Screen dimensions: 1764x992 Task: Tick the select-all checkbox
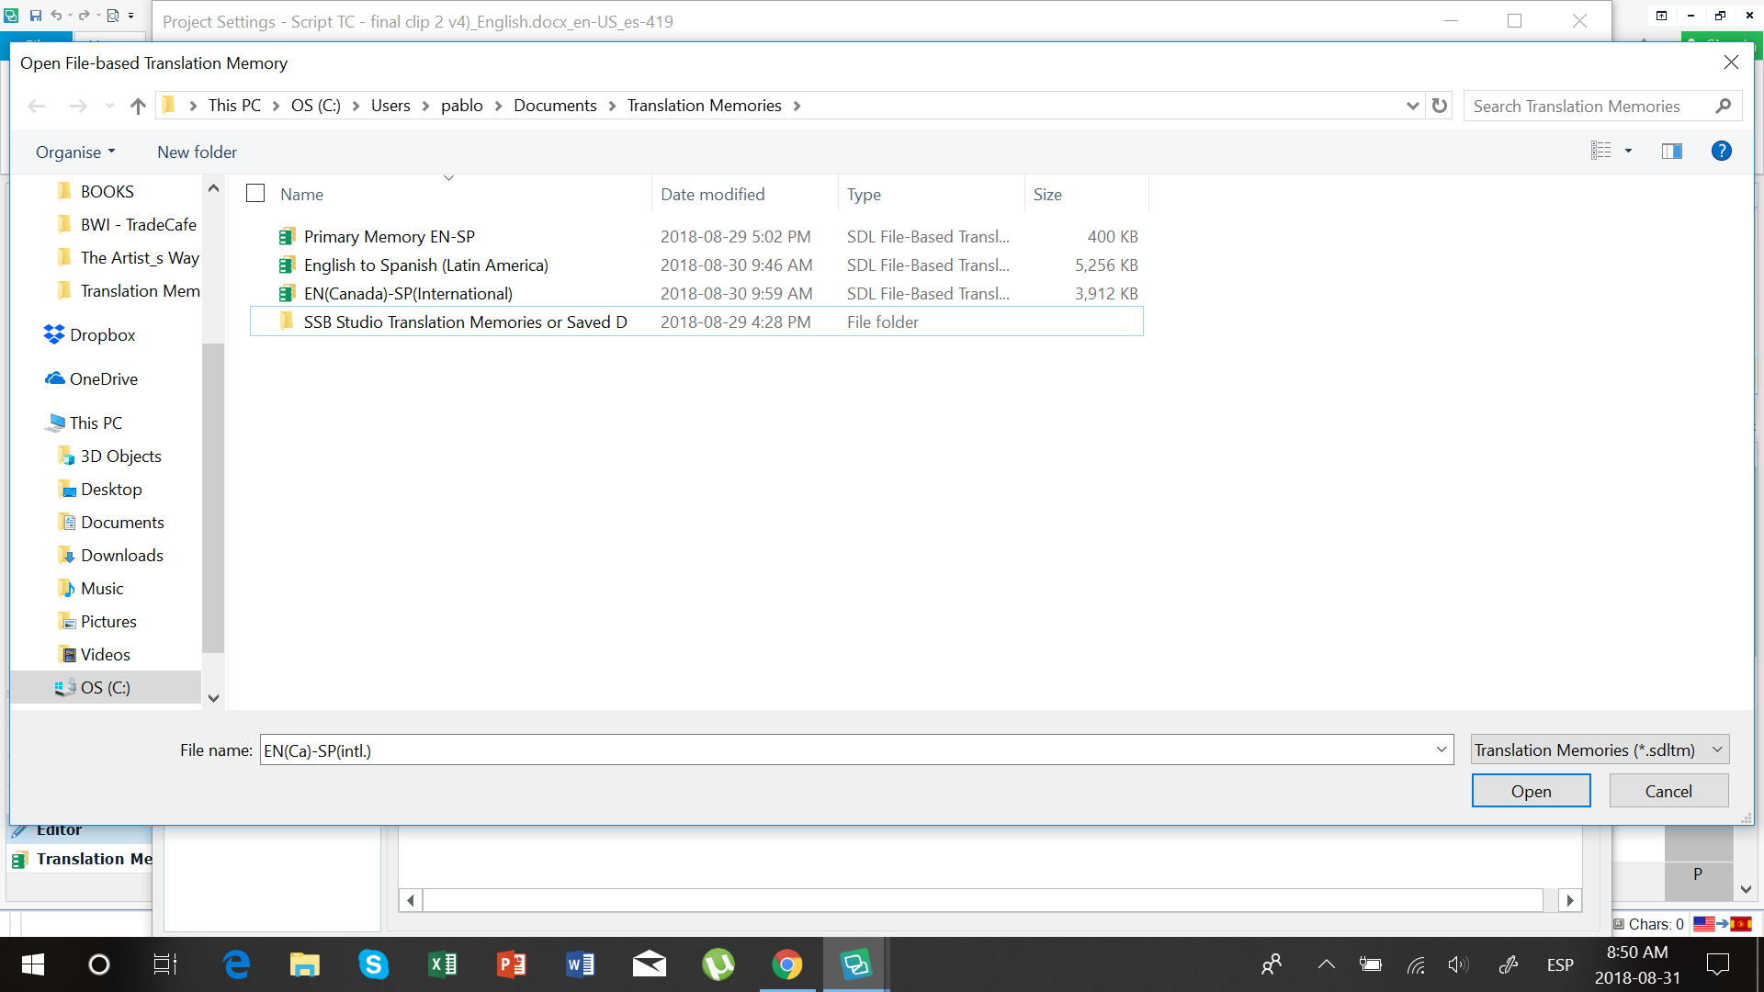255,193
